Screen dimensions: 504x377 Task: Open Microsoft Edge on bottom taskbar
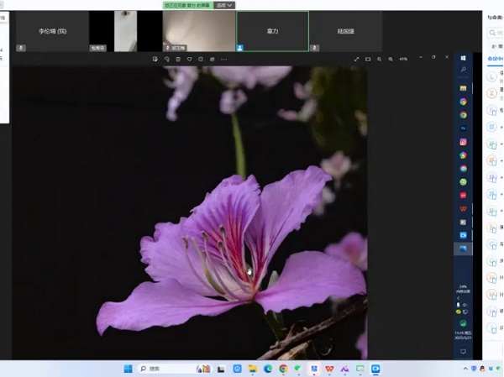tap(268, 369)
